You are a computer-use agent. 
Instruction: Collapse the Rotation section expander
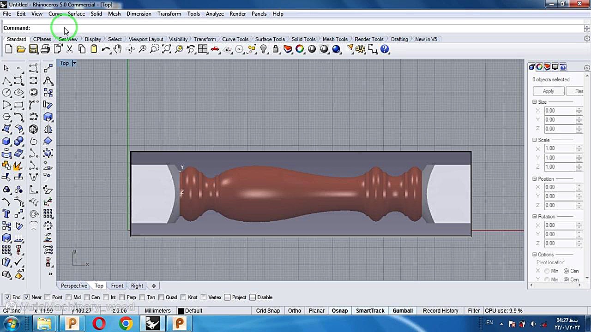point(535,217)
